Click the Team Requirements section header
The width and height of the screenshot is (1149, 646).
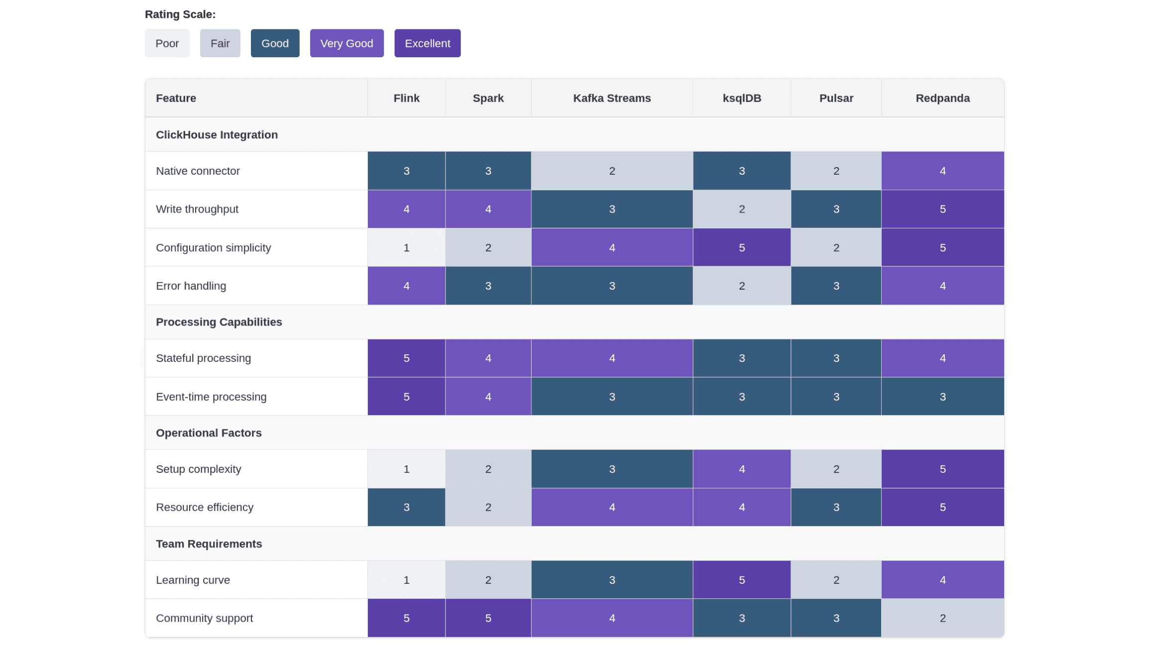209,544
